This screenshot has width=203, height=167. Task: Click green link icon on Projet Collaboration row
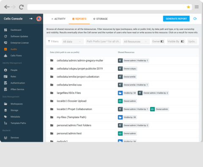[x=152, y=109]
